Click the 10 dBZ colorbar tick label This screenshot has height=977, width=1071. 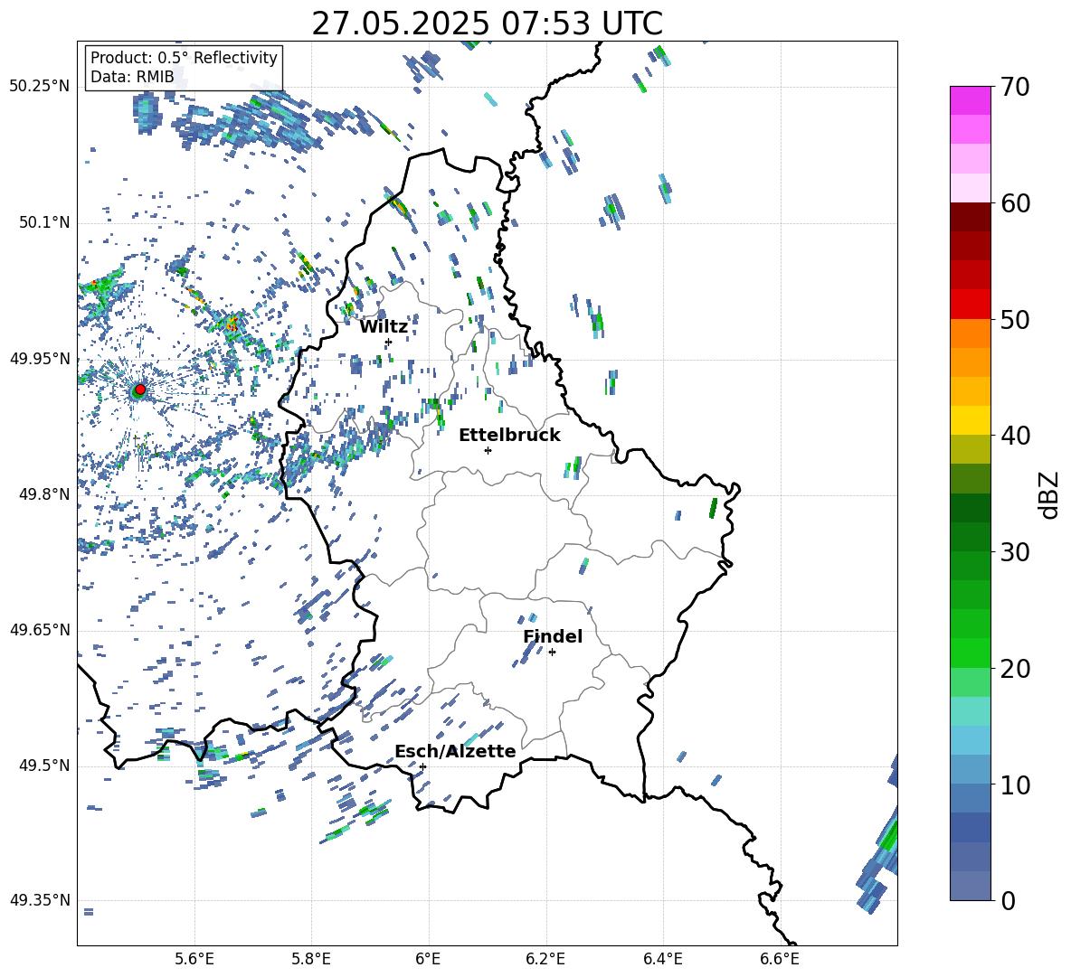(1015, 784)
